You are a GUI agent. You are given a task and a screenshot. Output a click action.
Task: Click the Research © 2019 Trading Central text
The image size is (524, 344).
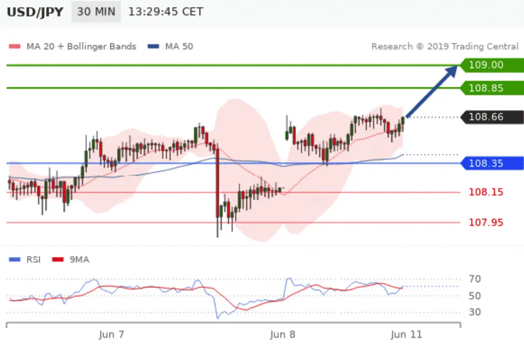[445, 46]
